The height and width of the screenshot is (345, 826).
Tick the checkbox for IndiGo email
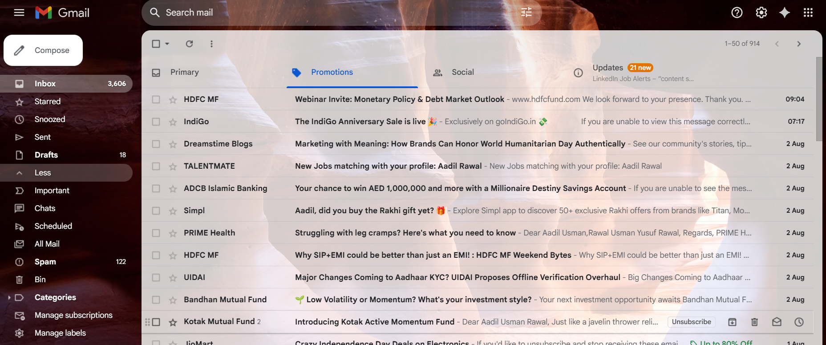[x=156, y=122]
